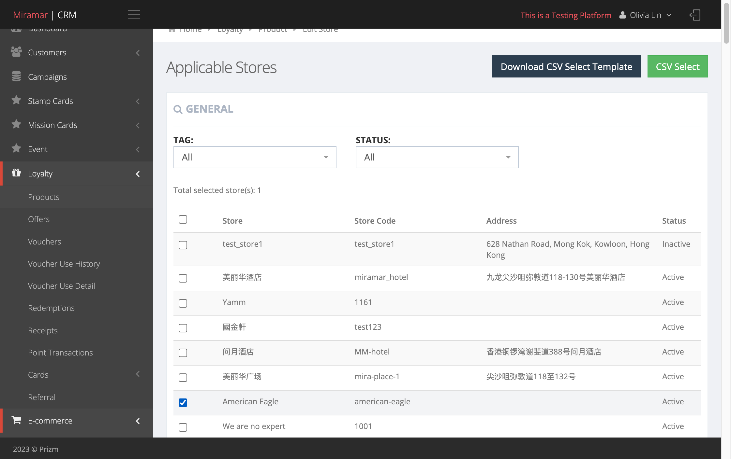The width and height of the screenshot is (731, 459).
Task: Check the Yamm store checkbox
Action: click(183, 303)
